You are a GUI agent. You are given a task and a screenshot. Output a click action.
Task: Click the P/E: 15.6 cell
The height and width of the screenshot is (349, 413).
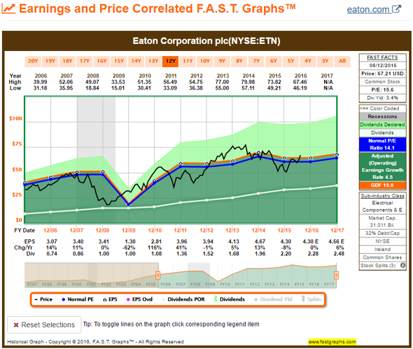click(x=383, y=90)
